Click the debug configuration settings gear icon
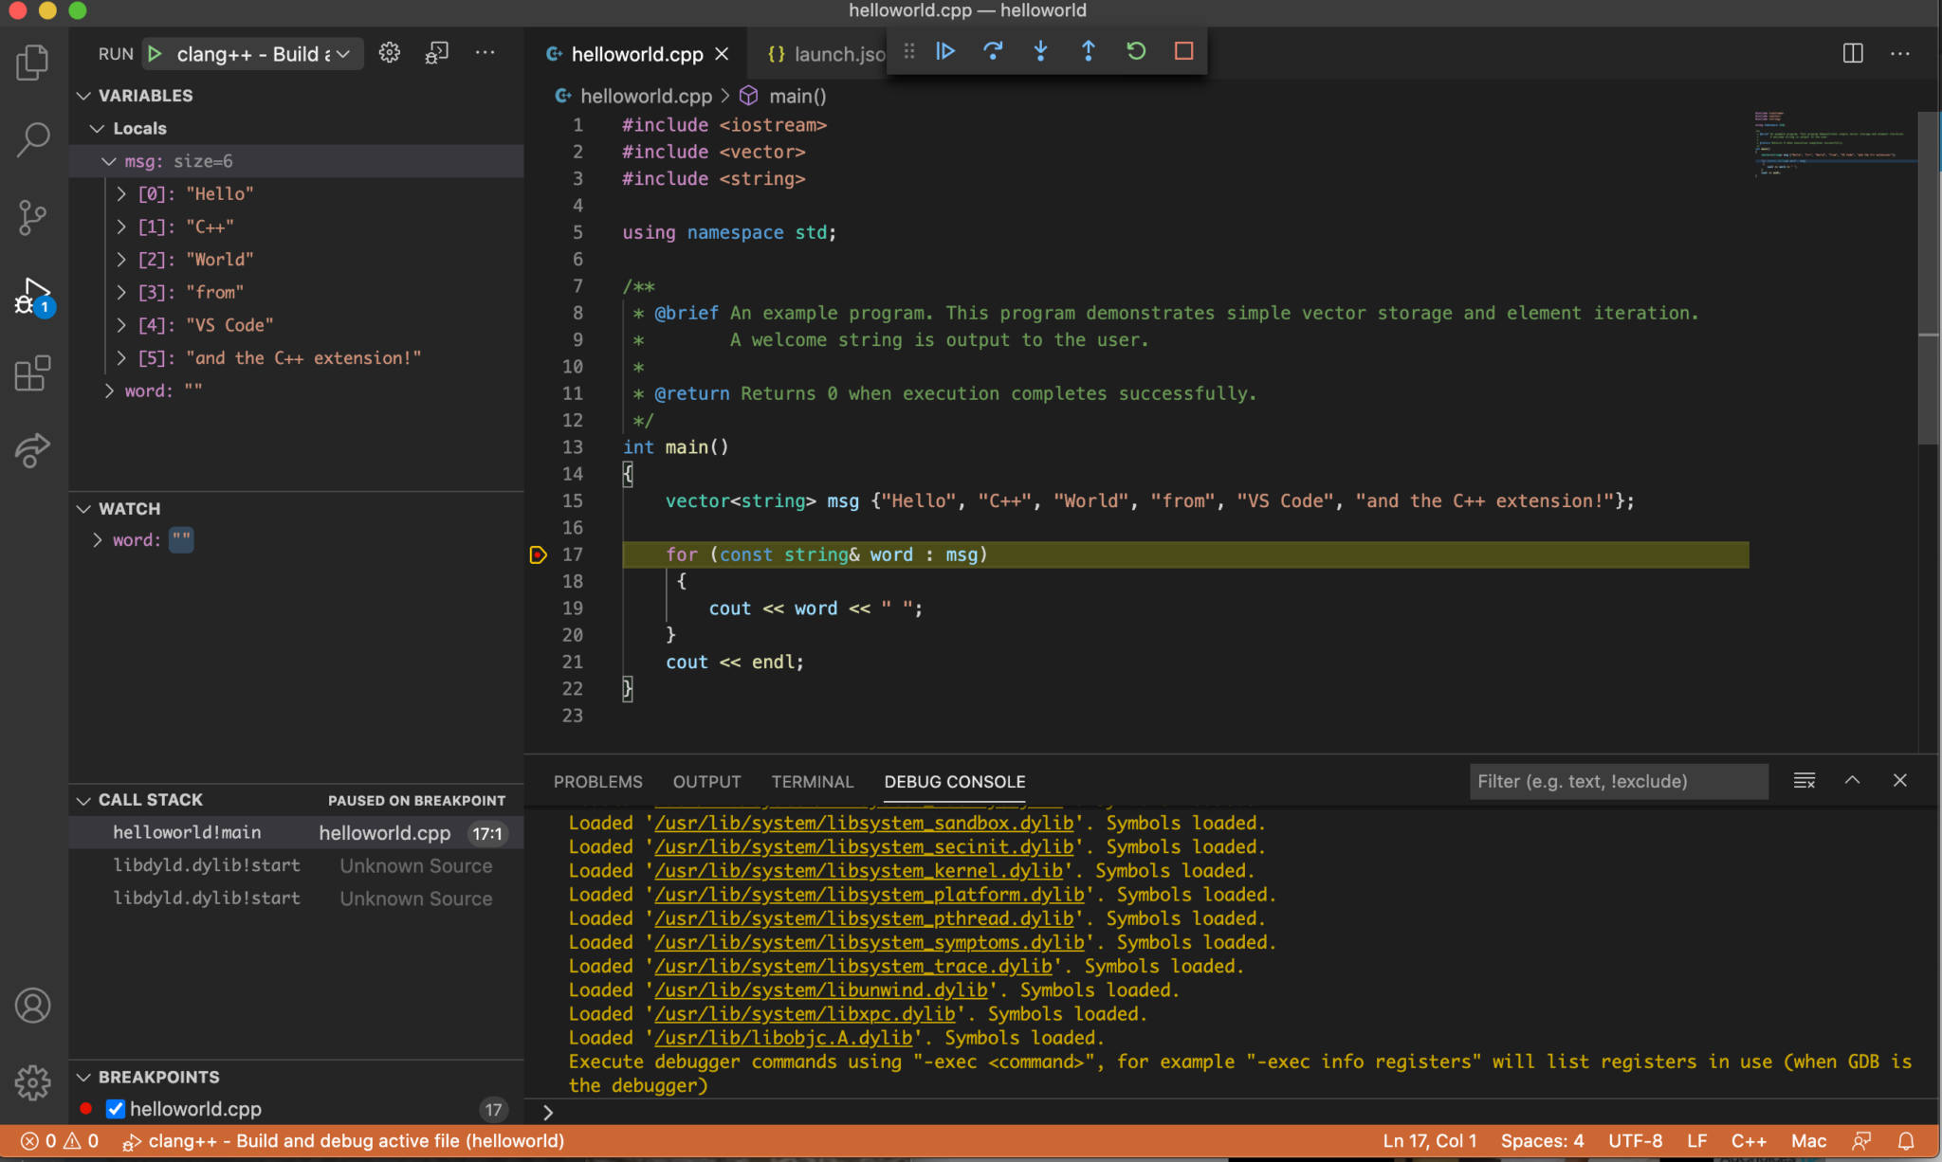Viewport: 1942px width, 1162px height. [x=389, y=52]
